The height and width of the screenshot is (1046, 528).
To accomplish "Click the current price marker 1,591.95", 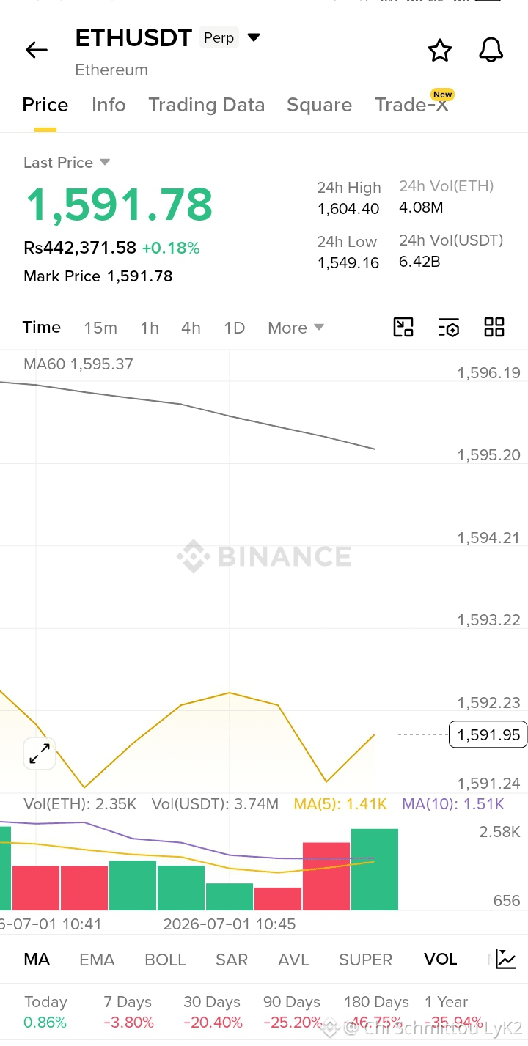I will tap(488, 734).
